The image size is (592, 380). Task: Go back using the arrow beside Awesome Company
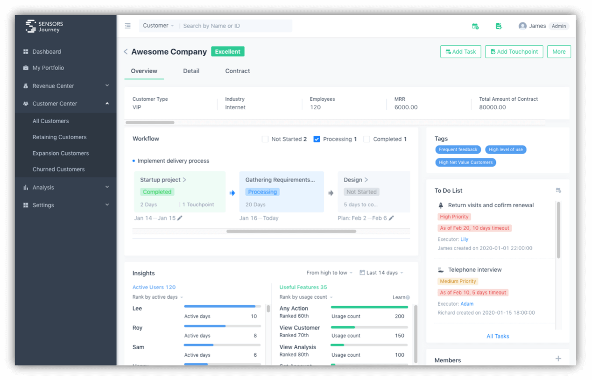tap(126, 52)
